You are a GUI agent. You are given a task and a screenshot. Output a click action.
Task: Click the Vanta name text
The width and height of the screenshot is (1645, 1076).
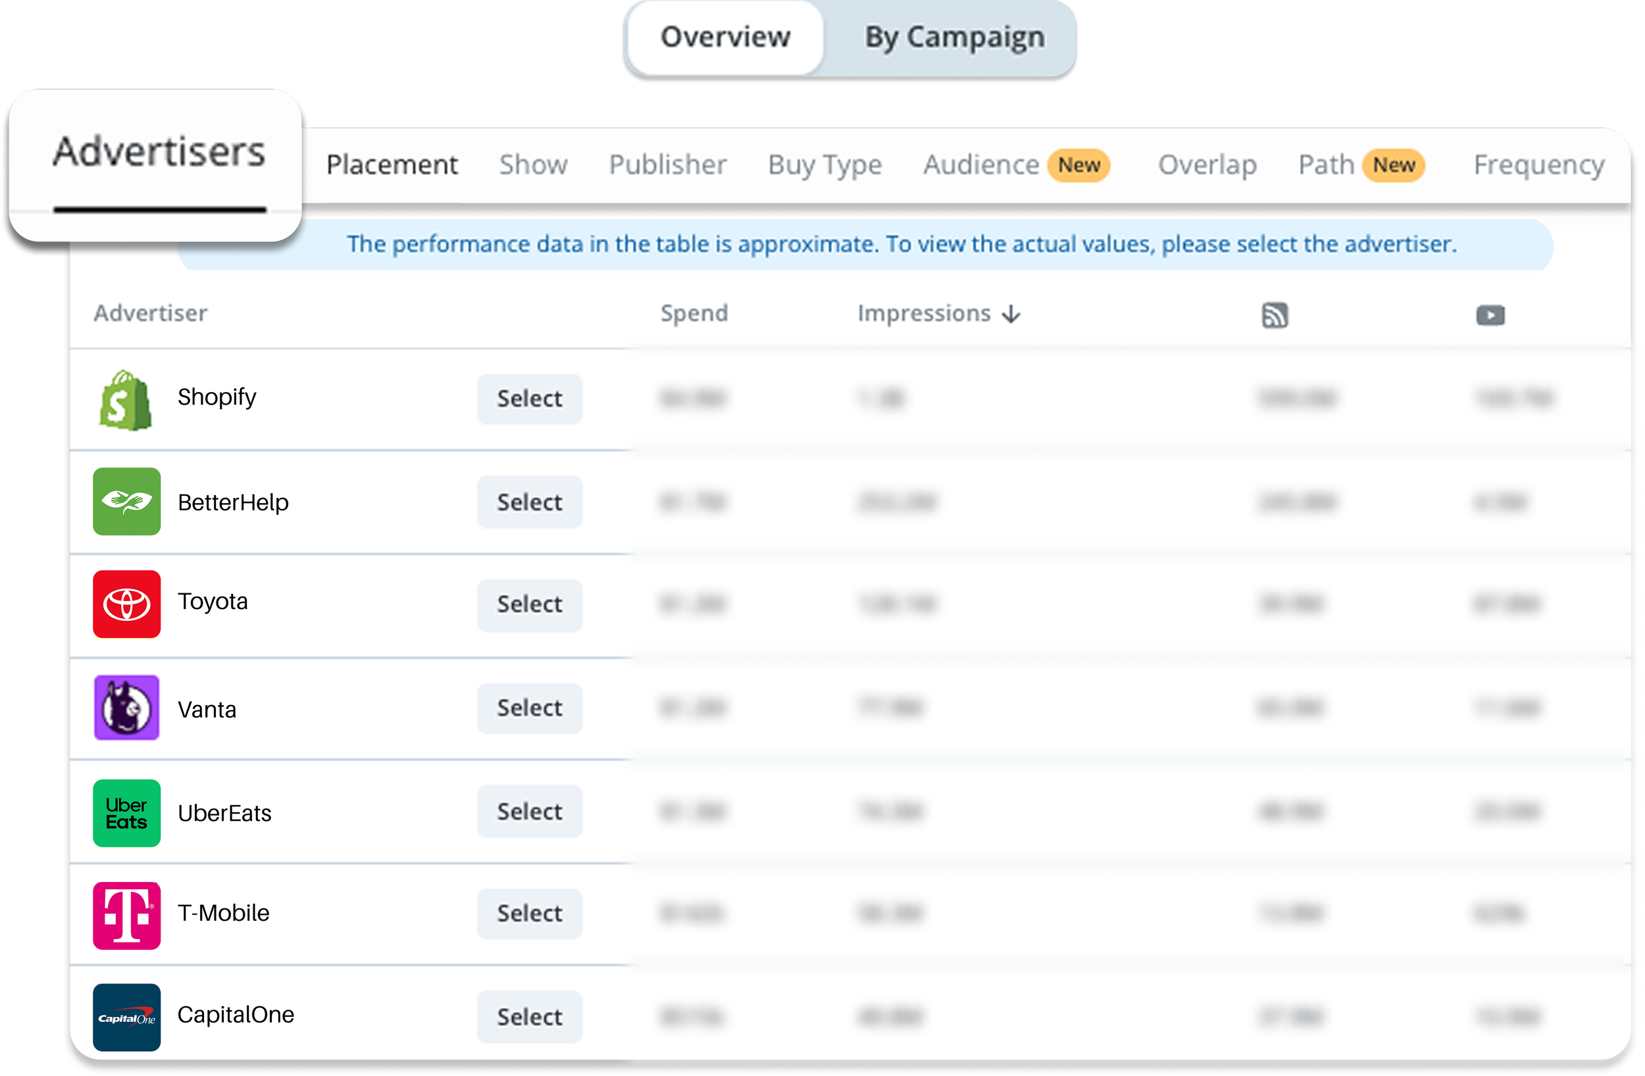pyautogui.click(x=207, y=710)
